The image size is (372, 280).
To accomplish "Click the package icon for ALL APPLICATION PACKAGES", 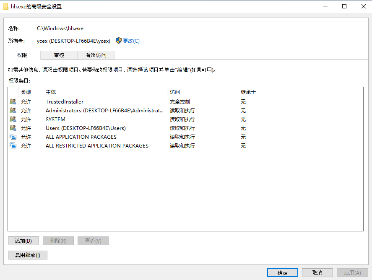I will point(13,137).
